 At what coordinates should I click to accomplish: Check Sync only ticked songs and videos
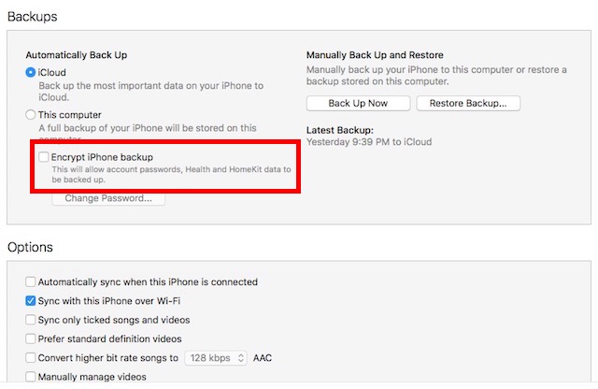tap(31, 320)
